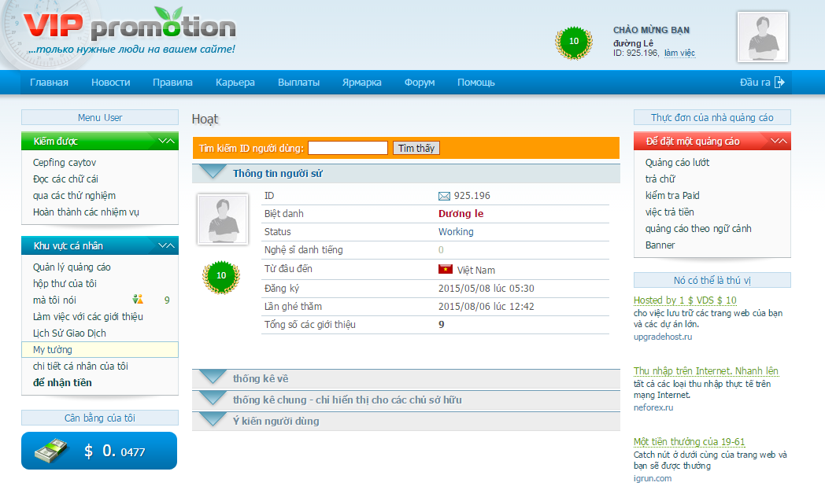The image size is (825, 490).
Task: Open kiểm tra Paid link
Action: point(672,196)
